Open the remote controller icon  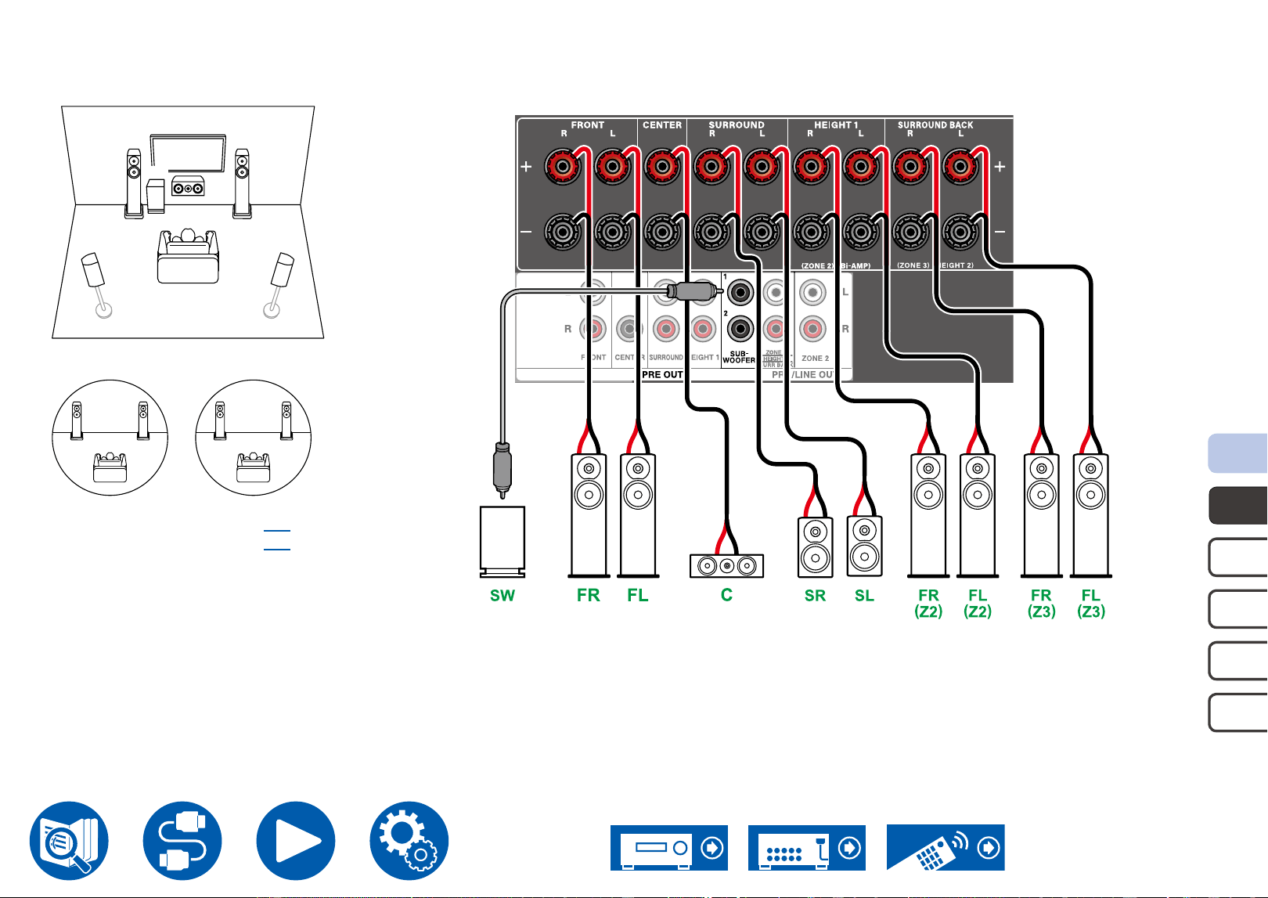pyautogui.click(x=946, y=847)
